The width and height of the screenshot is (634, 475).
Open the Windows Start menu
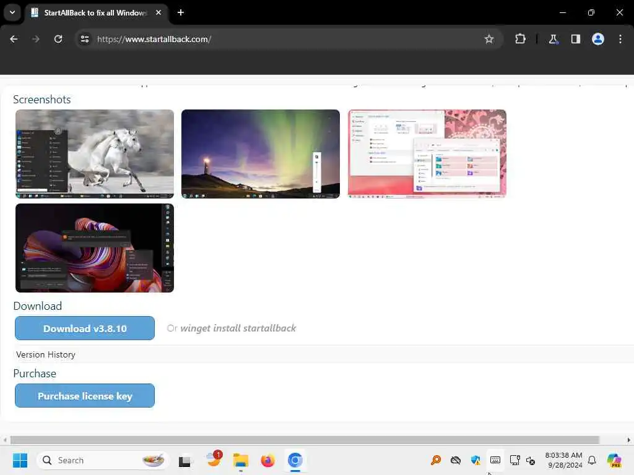pyautogui.click(x=20, y=460)
